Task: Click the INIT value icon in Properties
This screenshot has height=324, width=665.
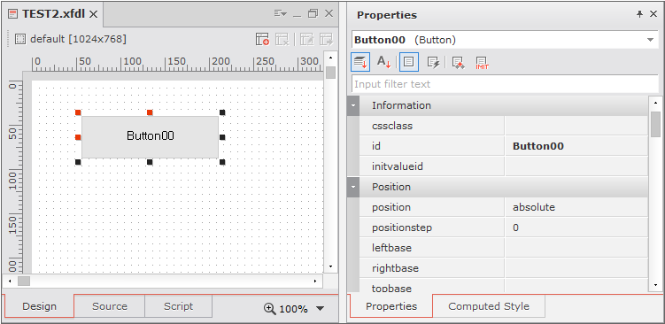Action: click(483, 62)
